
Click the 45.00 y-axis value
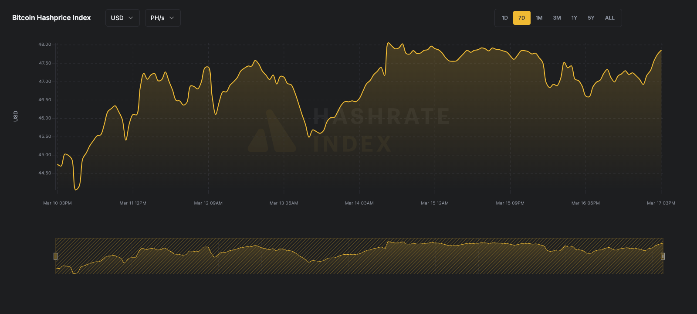(45, 155)
